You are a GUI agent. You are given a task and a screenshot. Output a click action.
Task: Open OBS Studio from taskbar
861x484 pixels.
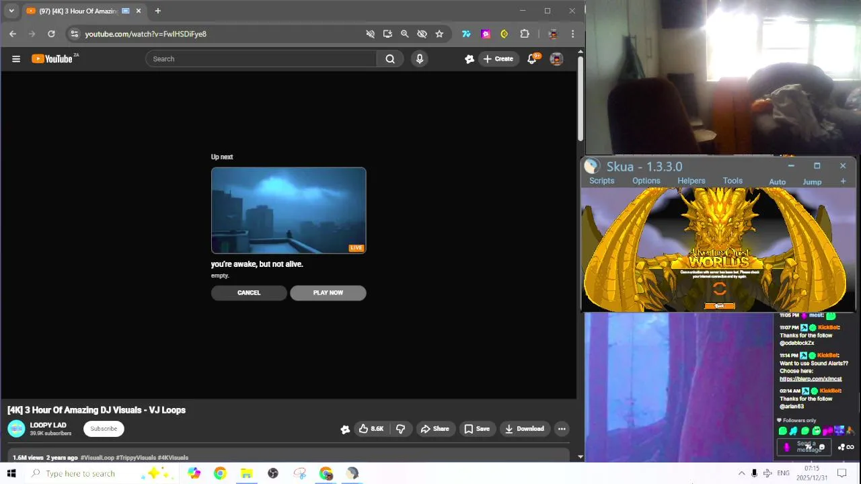273,473
